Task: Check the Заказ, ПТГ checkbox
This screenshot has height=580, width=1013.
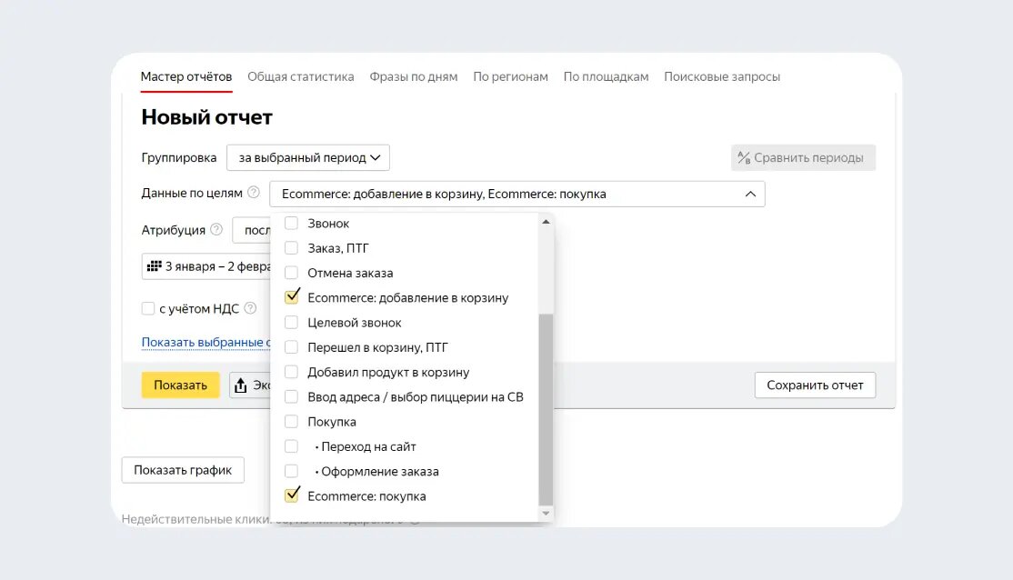Action: click(291, 248)
